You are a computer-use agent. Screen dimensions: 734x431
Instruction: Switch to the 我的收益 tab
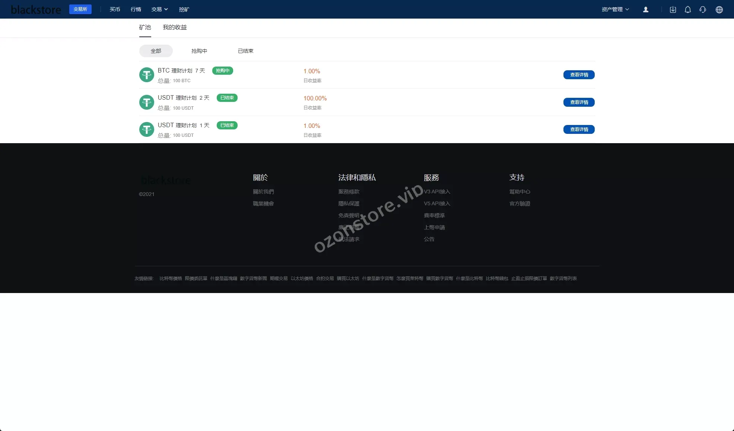tap(175, 28)
